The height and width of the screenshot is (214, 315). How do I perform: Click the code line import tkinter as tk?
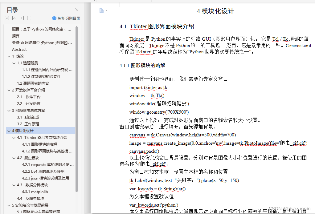click(x=148, y=87)
